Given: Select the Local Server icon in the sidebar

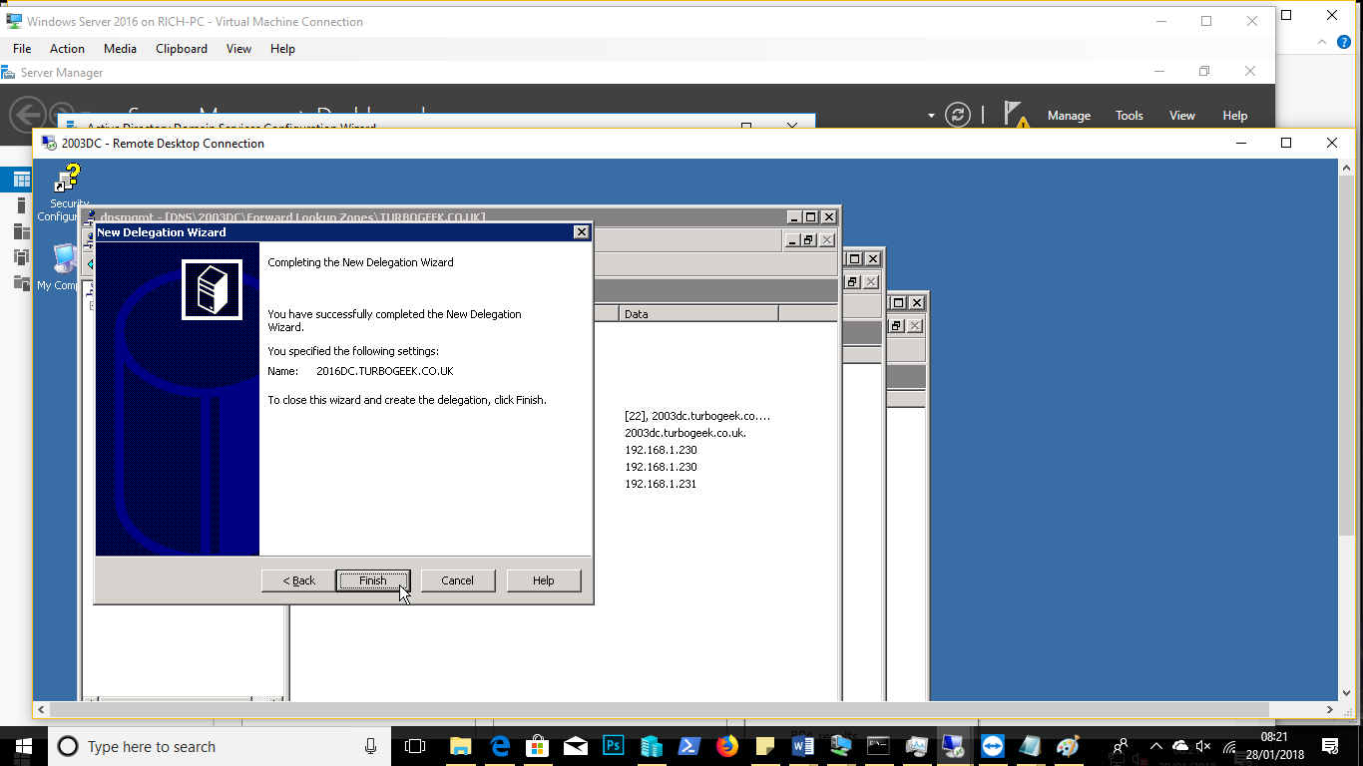Looking at the screenshot, I should tap(21, 206).
